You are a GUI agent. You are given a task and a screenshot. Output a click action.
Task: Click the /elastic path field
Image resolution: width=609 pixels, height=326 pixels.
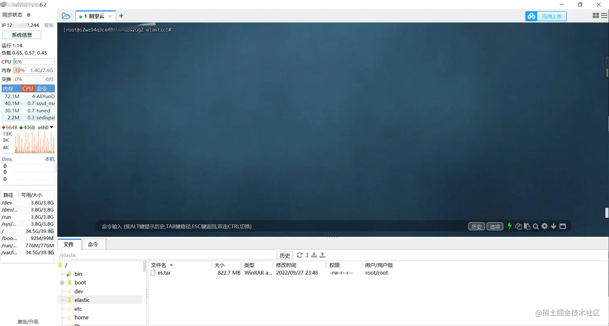pyautogui.click(x=167, y=255)
